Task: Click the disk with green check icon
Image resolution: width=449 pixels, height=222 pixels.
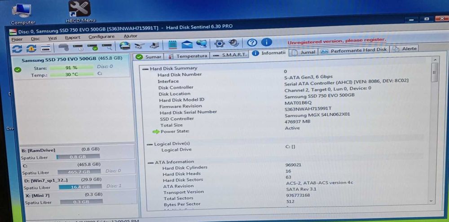Action: coord(92,47)
